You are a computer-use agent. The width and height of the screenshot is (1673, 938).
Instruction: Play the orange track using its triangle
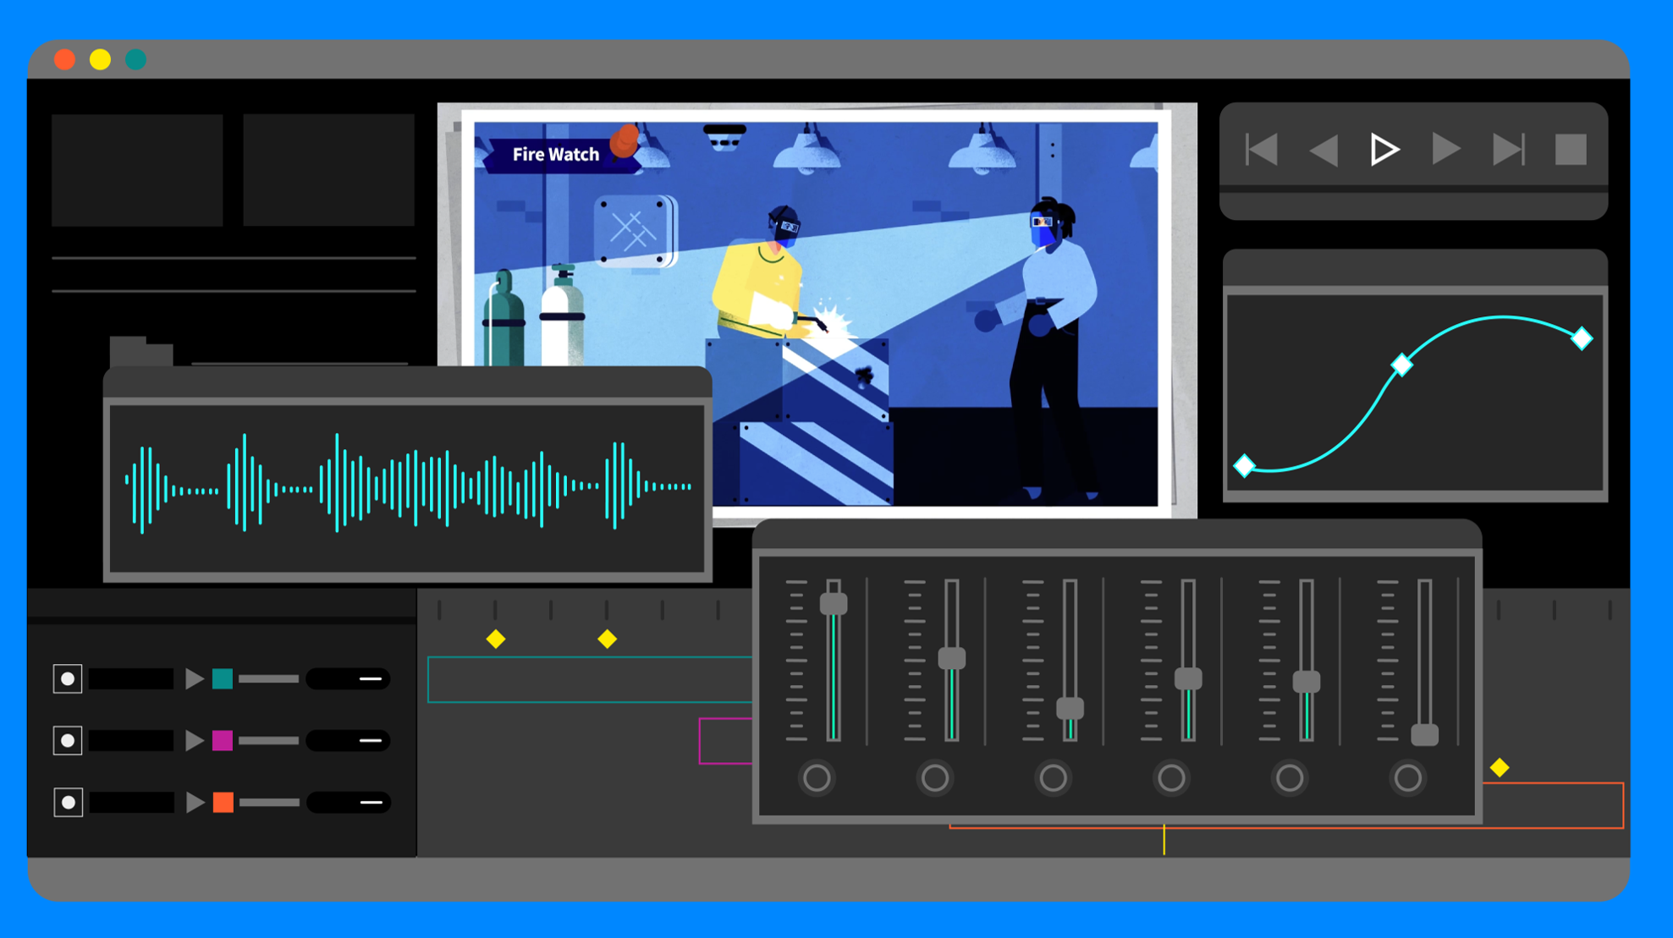tap(195, 802)
